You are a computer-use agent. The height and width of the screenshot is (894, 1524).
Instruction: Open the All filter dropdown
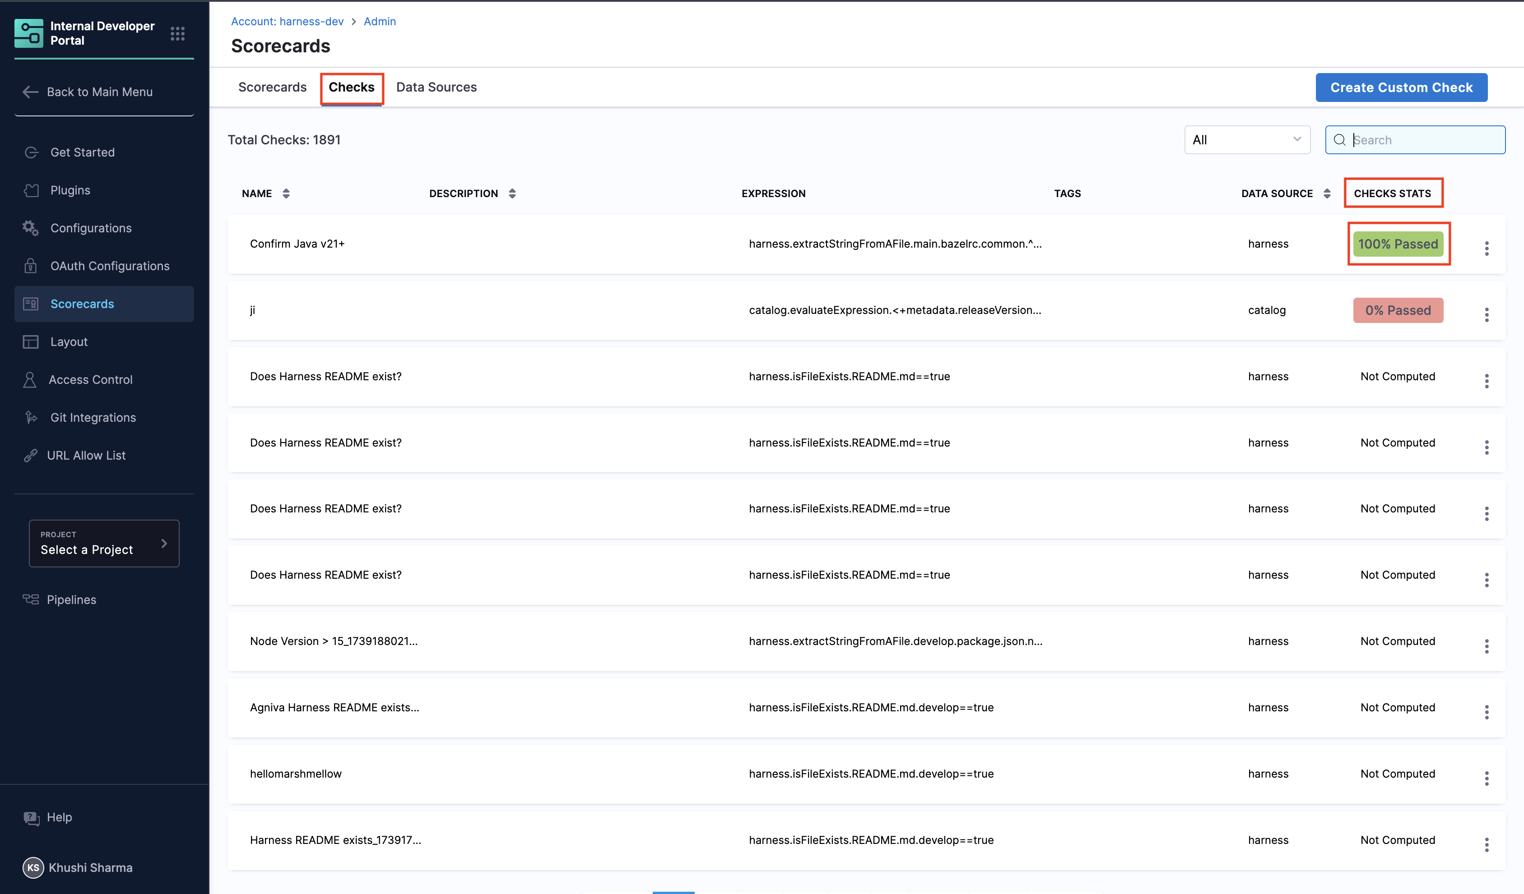point(1246,140)
